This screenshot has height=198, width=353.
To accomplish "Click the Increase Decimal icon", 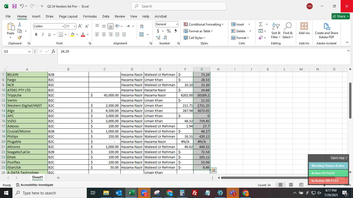I will click(158, 38).
